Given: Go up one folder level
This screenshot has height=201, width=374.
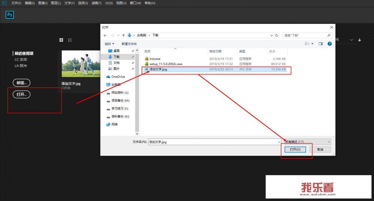Looking at the screenshot, I should pos(123,35).
